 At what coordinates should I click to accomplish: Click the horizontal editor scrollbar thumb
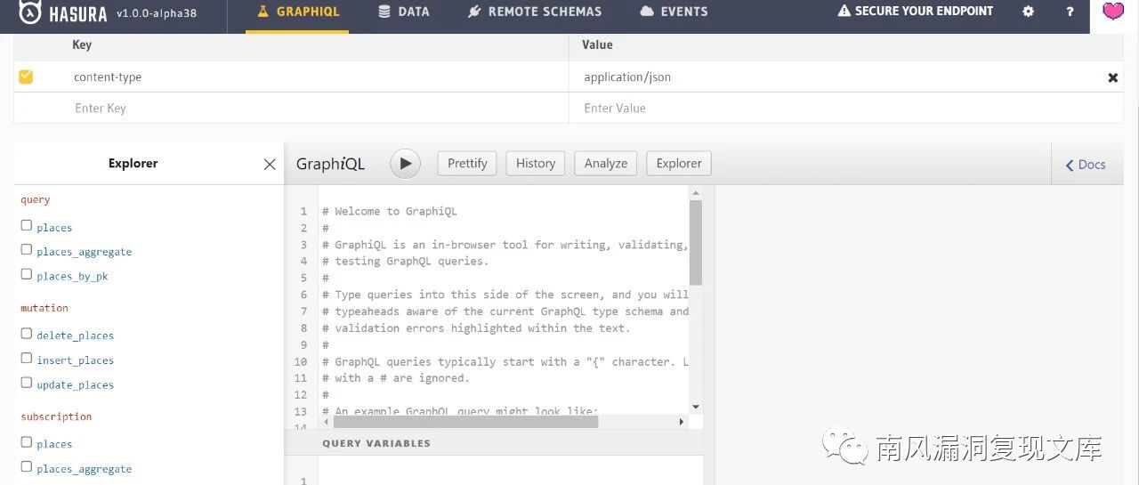466,422
